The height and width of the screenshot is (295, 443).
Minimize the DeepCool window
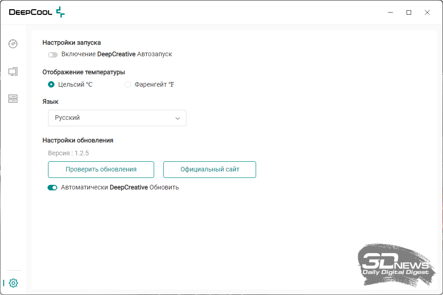coord(390,12)
